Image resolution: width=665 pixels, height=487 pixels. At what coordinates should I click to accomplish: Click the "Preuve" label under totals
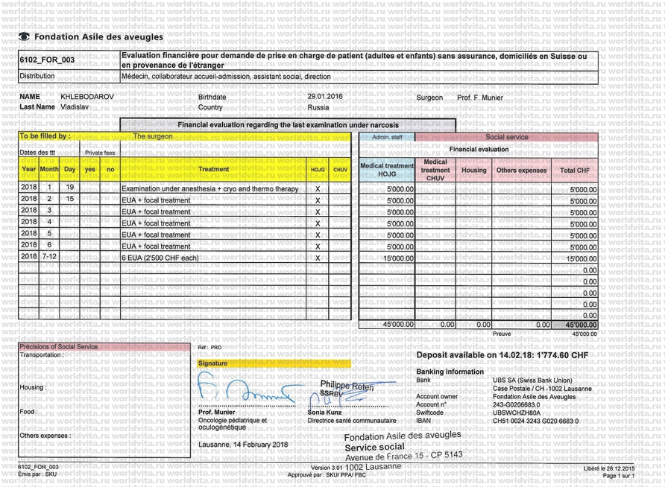coord(502,334)
